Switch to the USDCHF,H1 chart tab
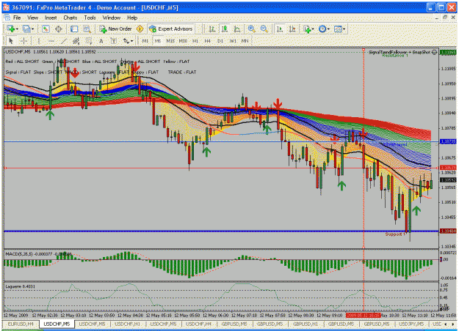This screenshot has width=459, height=331. click(x=127, y=324)
